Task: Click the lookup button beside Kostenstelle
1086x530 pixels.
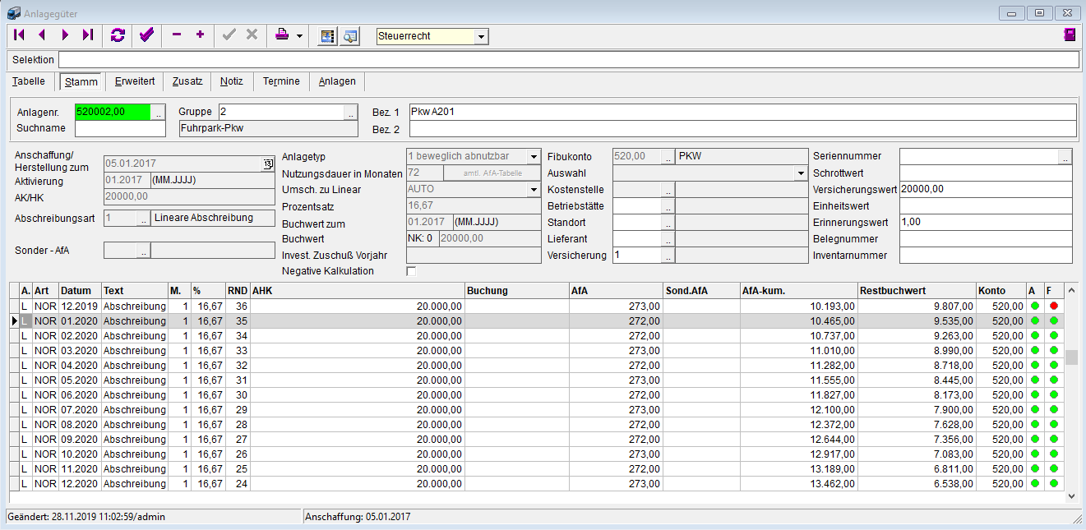Action: point(668,190)
